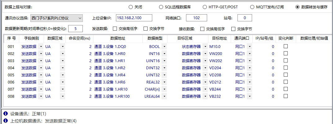The height and width of the screenshot is (124, 333).
Task: Click the info icon beside 设备通讯 status
Action: pos(6,114)
